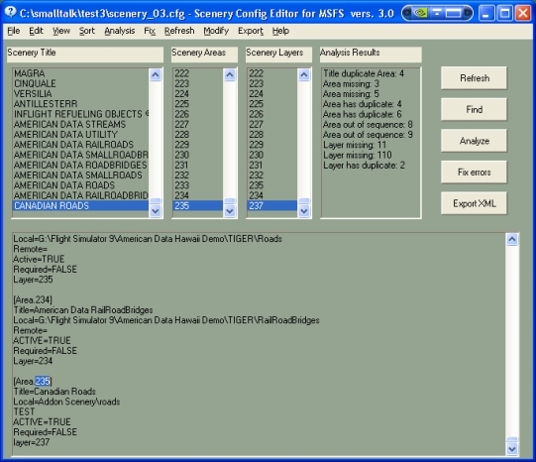This screenshot has width=536, height=462.
Task: Click the 'TEST' line in text pane
Action: [24, 411]
